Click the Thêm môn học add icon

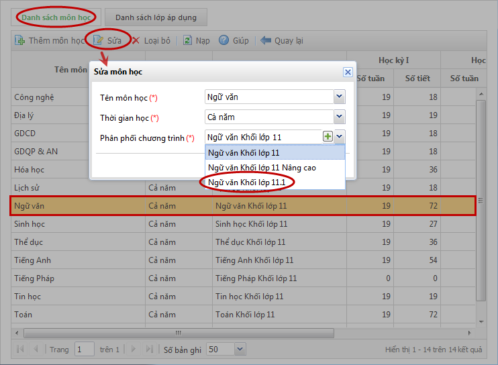[19, 40]
